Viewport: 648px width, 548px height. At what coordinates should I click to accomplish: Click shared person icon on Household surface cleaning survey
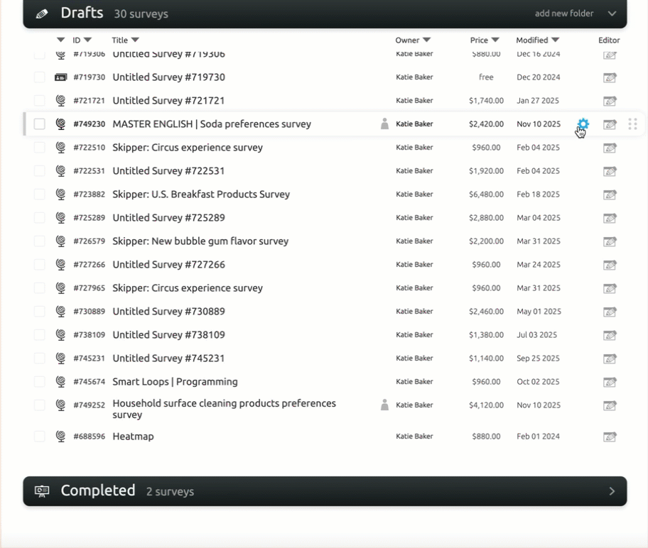[x=384, y=405]
